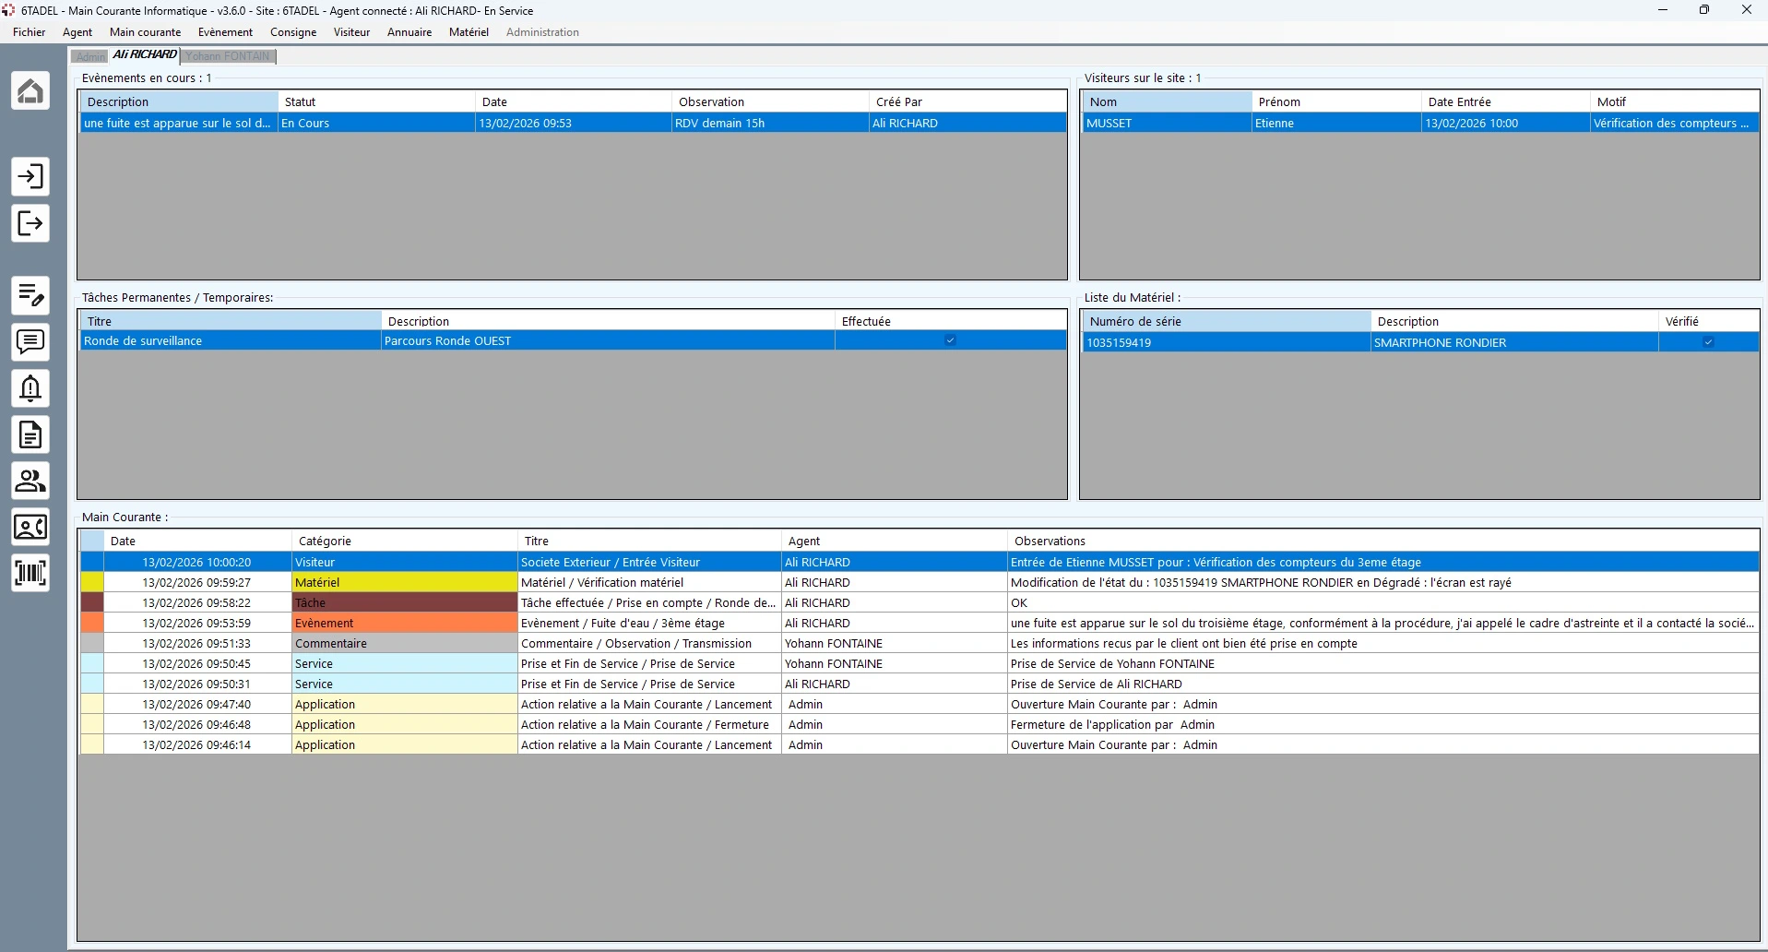Viewport: 1768px width, 952px height.
Task: Switch to the Yohann FONTAIN tab
Action: [228, 56]
